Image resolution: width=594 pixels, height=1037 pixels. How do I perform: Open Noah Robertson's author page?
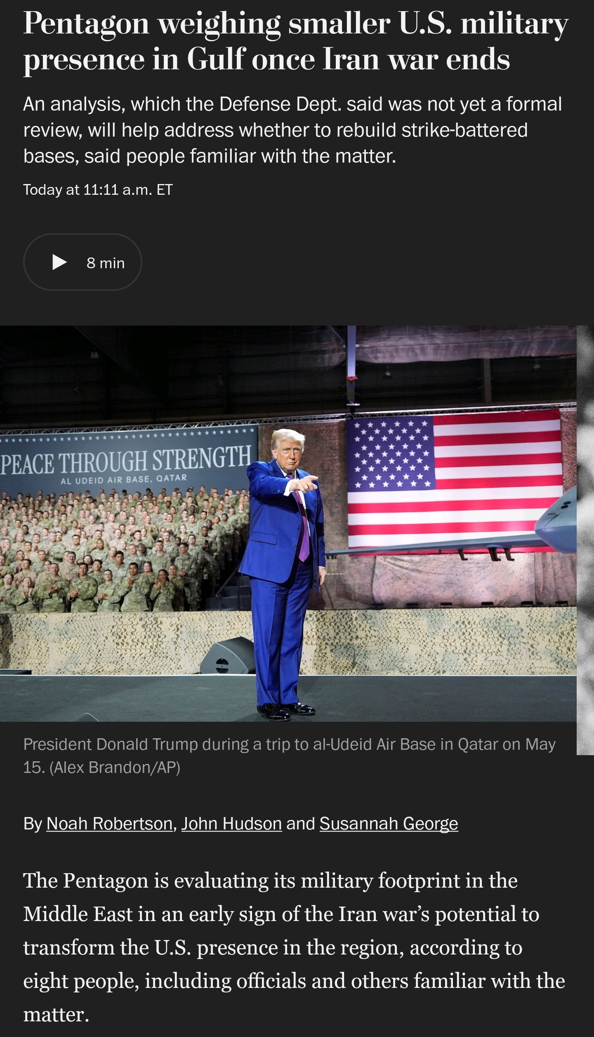pyautogui.click(x=109, y=823)
